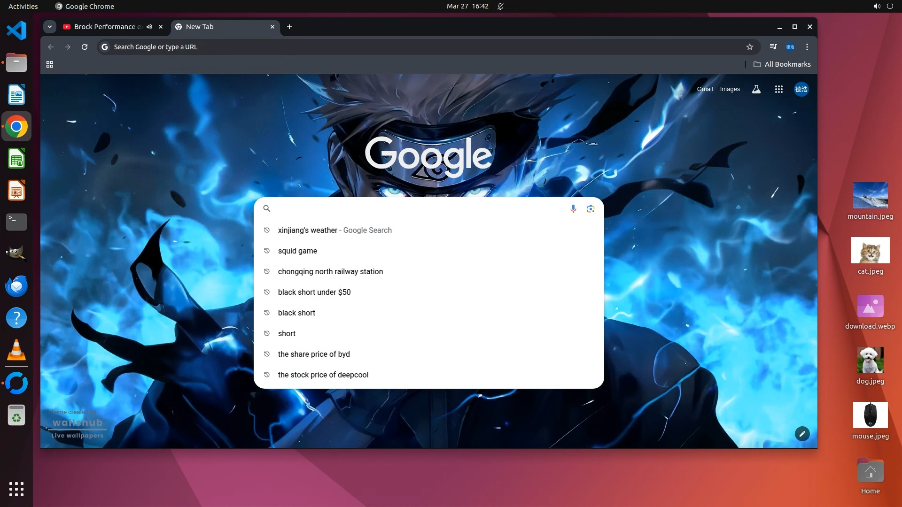Viewport: 902px width, 507px height.
Task: Toggle the notifications bell in top bar
Action: (500, 7)
